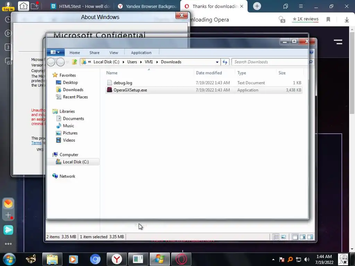
Task: Click the new tab group icon
Action: [35, 6]
